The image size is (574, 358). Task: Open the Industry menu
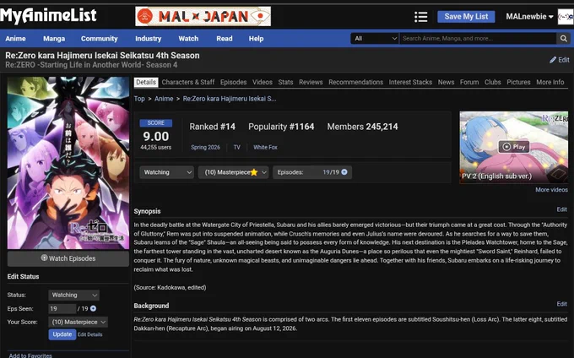pyautogui.click(x=148, y=39)
